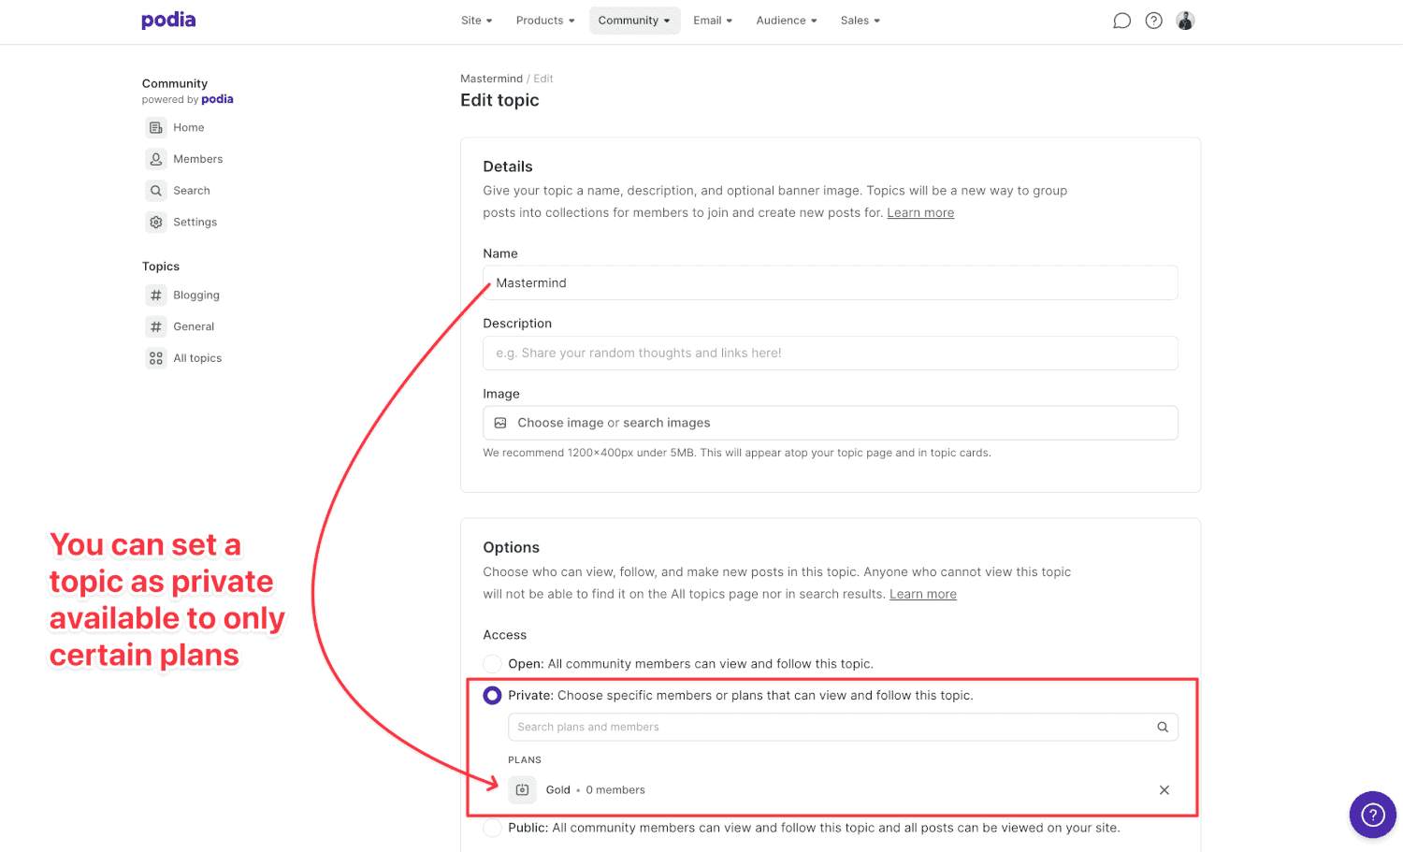Open the Sales menu

point(860,21)
